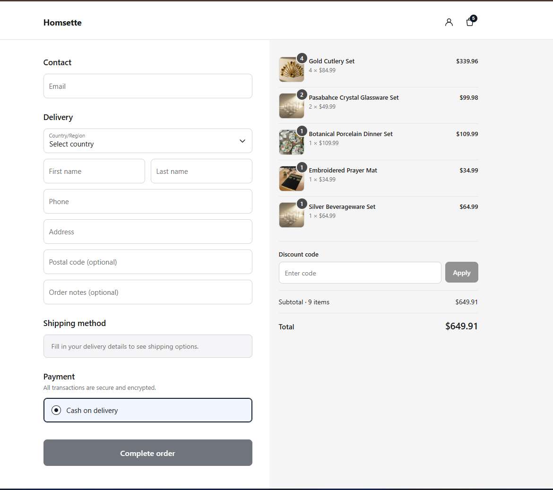Click the $109.99 line total on the right
The image size is (553, 490).
[x=467, y=134]
